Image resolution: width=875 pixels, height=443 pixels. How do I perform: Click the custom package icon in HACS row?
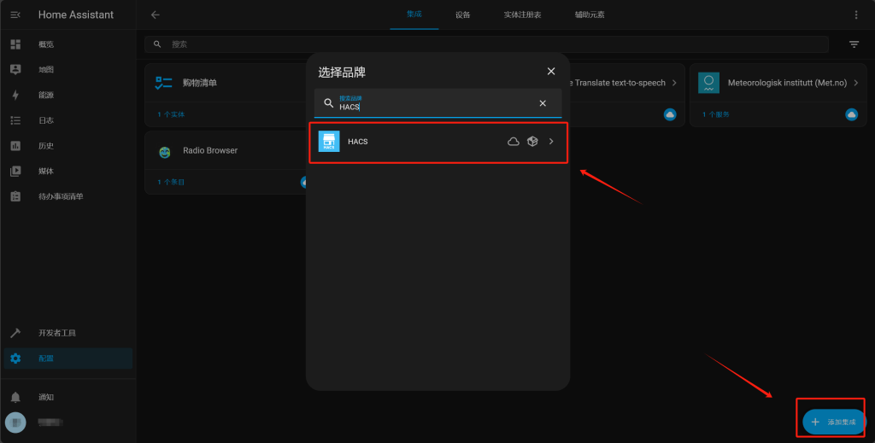point(532,142)
